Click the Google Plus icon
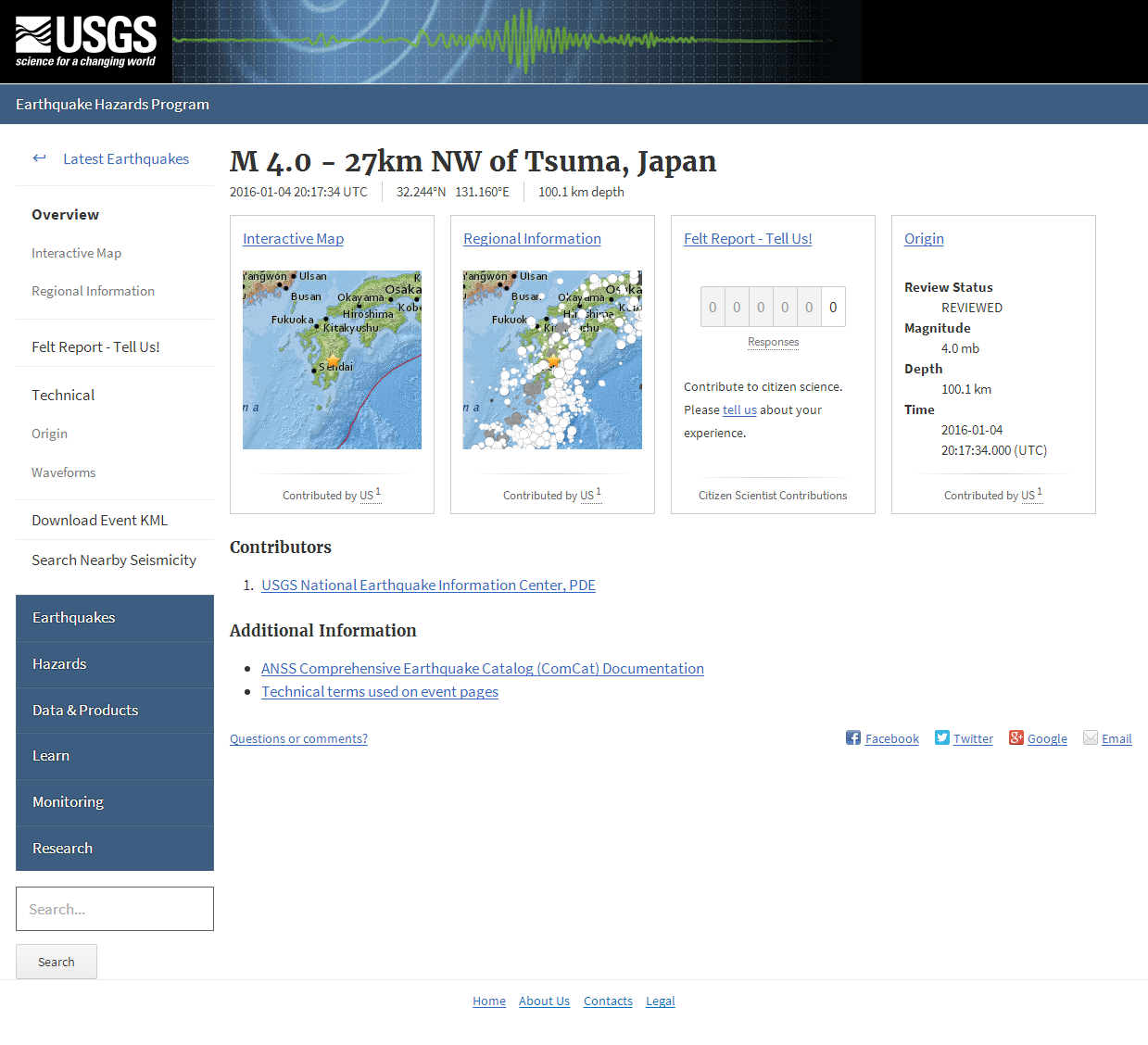 (x=1016, y=737)
